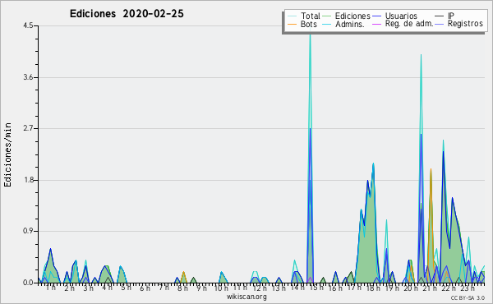This screenshot has height=304, width=493.
Task: Click the 0.0 y-axis value
Action: [28, 283]
